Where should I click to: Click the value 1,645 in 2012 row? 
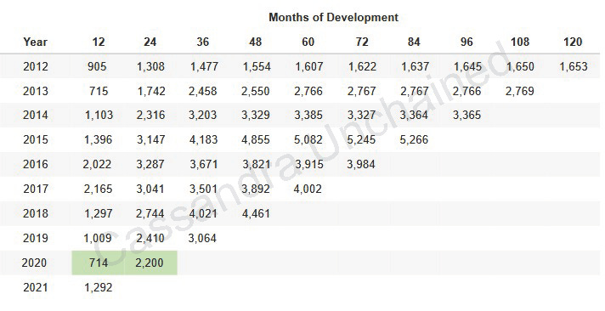[467, 66]
